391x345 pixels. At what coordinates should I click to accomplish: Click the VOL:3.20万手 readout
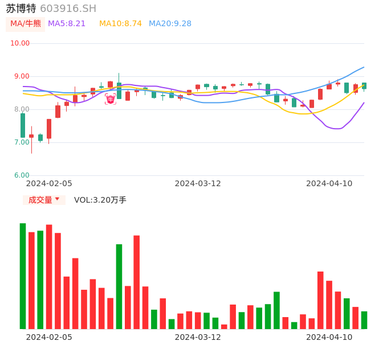[100, 200]
